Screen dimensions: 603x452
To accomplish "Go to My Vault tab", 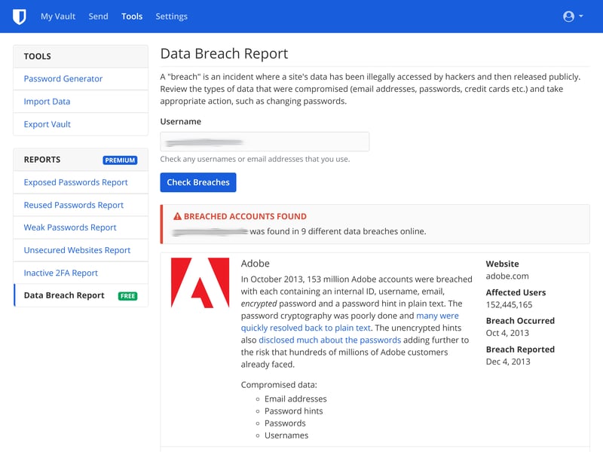I will pos(58,17).
